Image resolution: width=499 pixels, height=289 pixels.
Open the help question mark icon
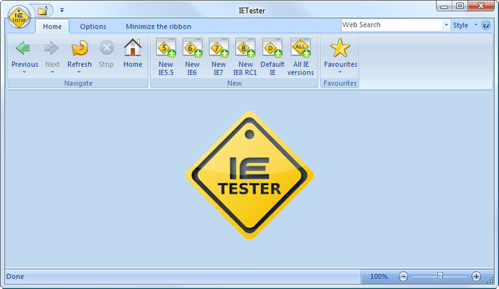coord(485,25)
